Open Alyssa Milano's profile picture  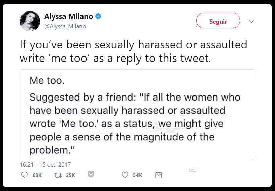(30, 21)
